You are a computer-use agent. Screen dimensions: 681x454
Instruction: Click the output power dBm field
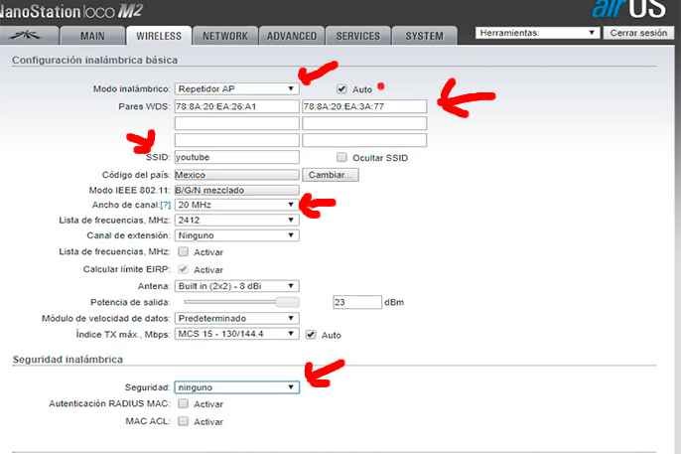pyautogui.click(x=357, y=302)
